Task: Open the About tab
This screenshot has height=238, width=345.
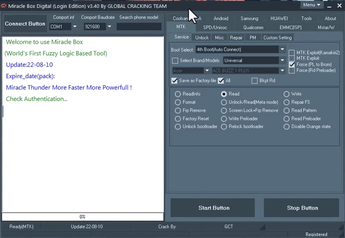Action: pos(330,19)
